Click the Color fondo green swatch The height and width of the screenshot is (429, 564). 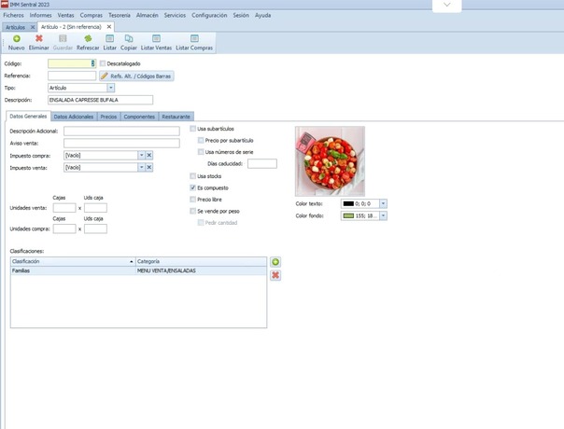coord(348,215)
